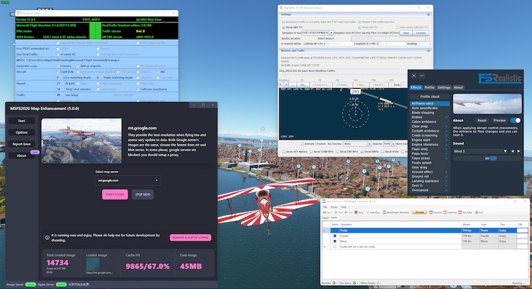Toggle the Airframe wind effect switch

pos(515,121)
